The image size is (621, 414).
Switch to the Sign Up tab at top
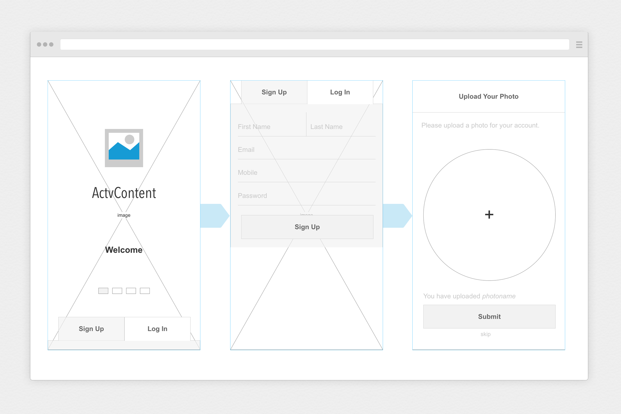coord(274,92)
